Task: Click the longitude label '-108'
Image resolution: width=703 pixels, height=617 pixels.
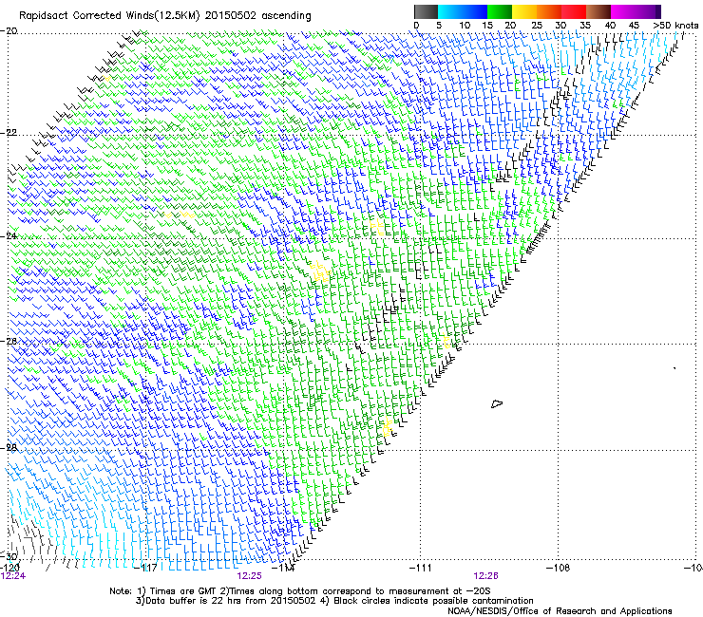Action: (x=558, y=568)
